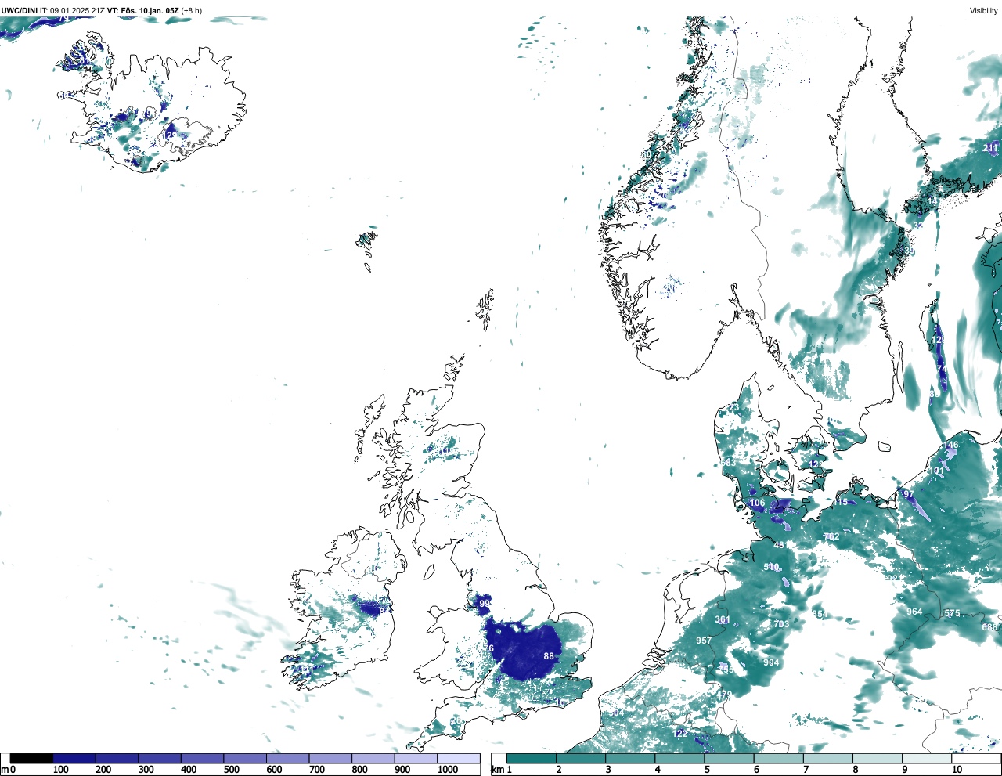This screenshot has height=776, width=1002.
Task: Select the 2-3 km teal legend swatch
Action: click(581, 759)
